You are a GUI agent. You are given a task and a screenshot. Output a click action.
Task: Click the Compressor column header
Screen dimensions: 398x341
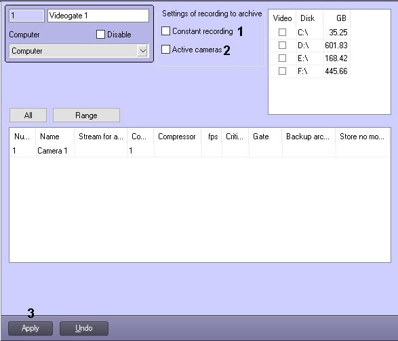[177, 137]
